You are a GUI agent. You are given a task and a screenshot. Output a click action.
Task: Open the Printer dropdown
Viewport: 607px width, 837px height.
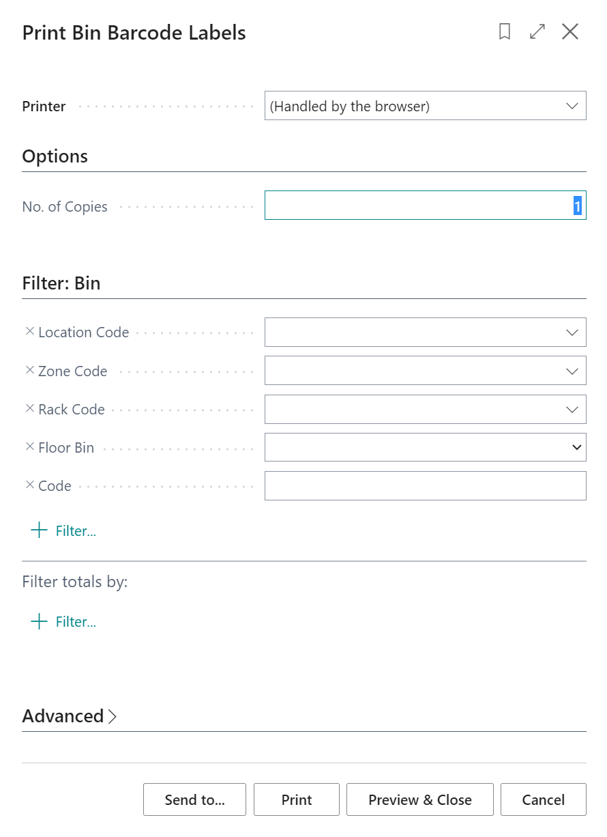click(572, 106)
